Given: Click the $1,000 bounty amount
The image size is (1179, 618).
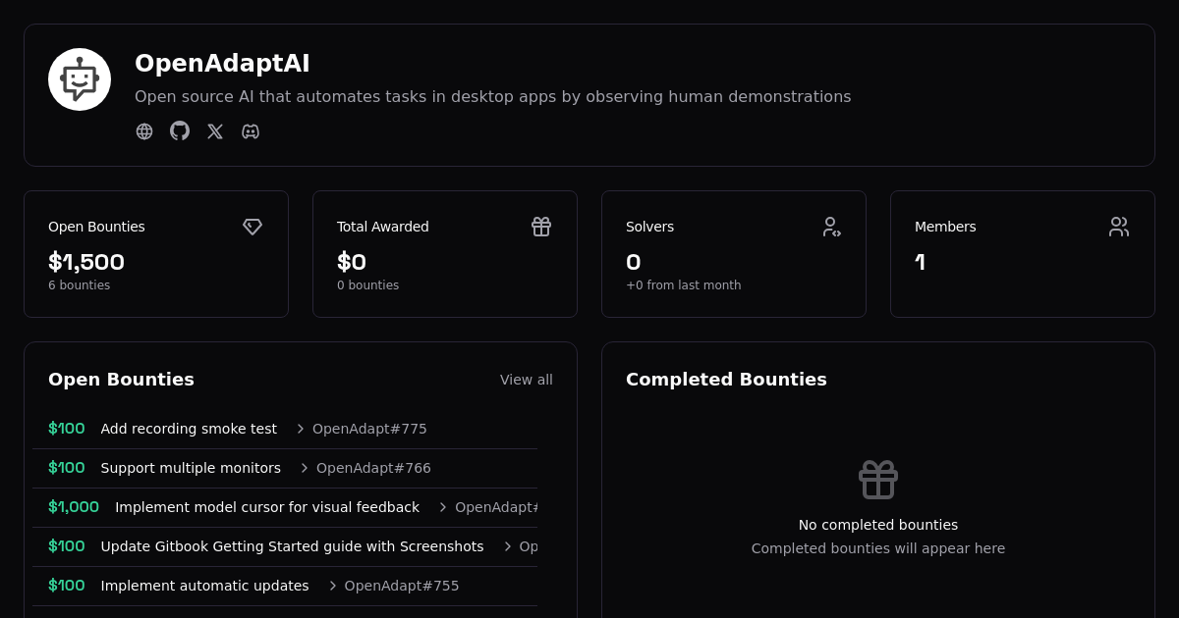Looking at the screenshot, I should click(74, 507).
